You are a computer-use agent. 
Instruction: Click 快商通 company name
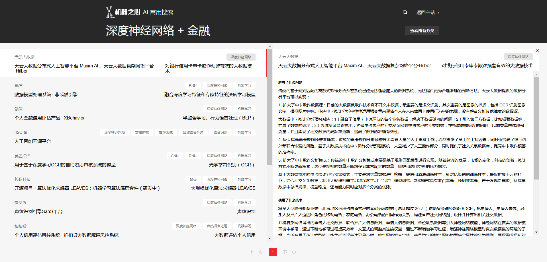pyautogui.click(x=21, y=203)
